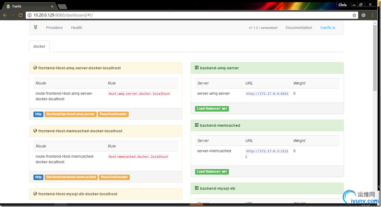Click PassHostHeader badge of memcached frontend
381x207 pixels.
[114, 177]
